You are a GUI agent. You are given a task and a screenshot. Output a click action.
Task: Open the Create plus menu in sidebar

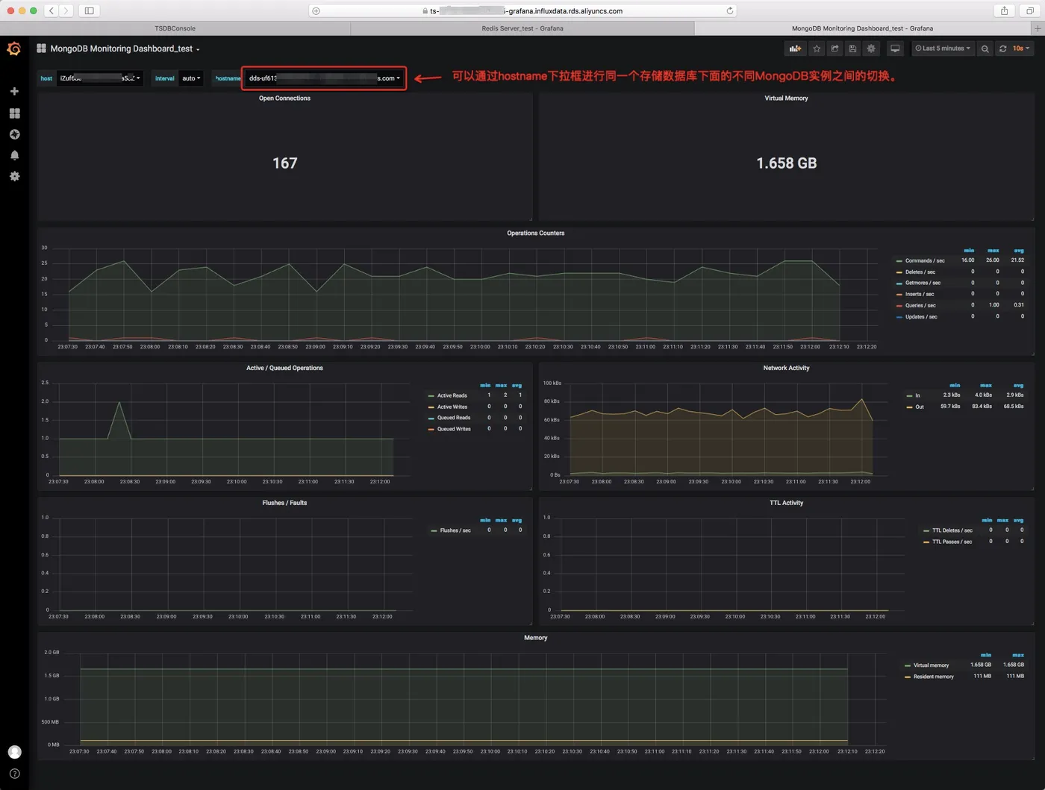[14, 91]
